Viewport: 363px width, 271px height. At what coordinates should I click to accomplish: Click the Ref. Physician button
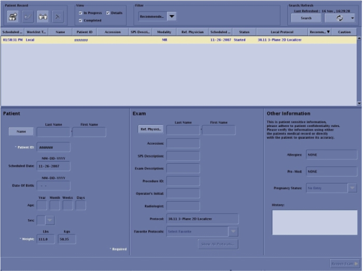pyautogui.click(x=151, y=129)
